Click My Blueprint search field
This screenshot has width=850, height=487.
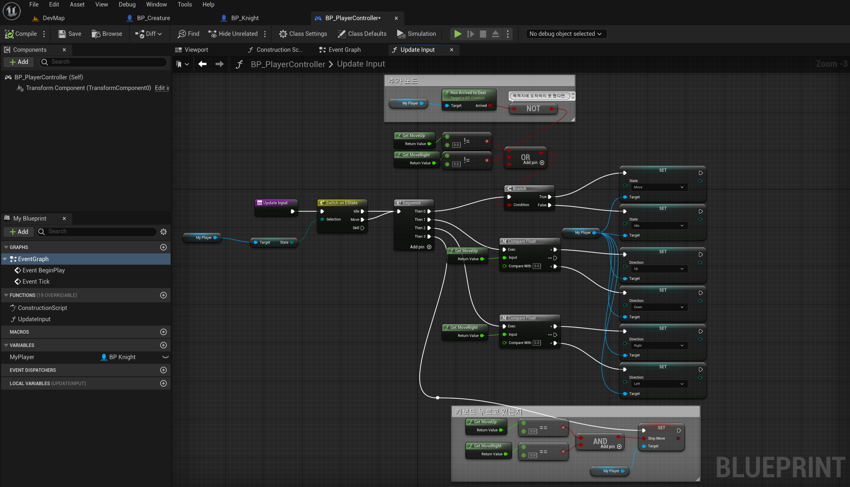pyautogui.click(x=97, y=232)
